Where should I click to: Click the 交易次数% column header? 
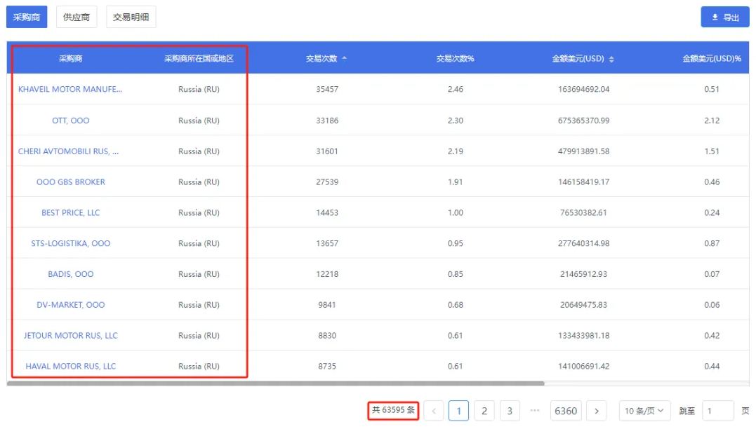click(x=455, y=58)
